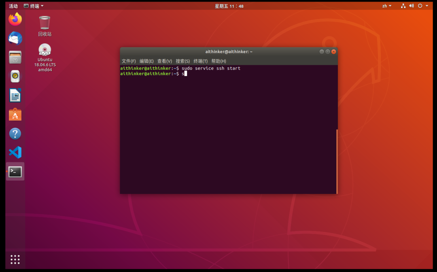
Task: Click the terminal's vertical scrollbar handle
Action: pyautogui.click(x=337, y=161)
